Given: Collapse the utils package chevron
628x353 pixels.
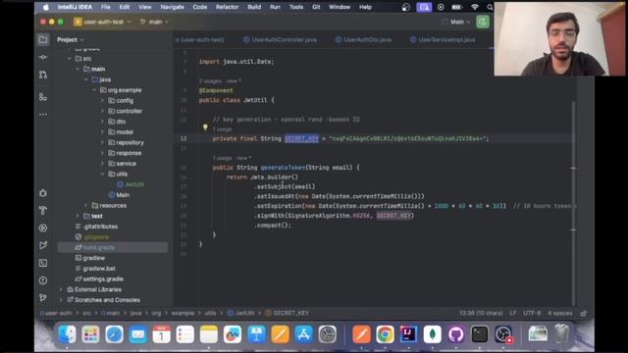Looking at the screenshot, I should point(102,175).
